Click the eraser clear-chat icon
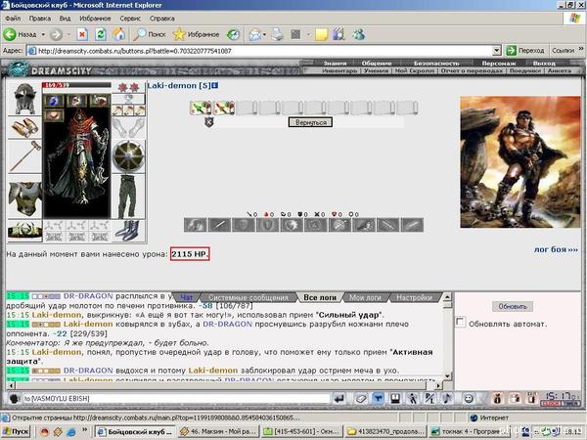587x440 pixels. 360,399
